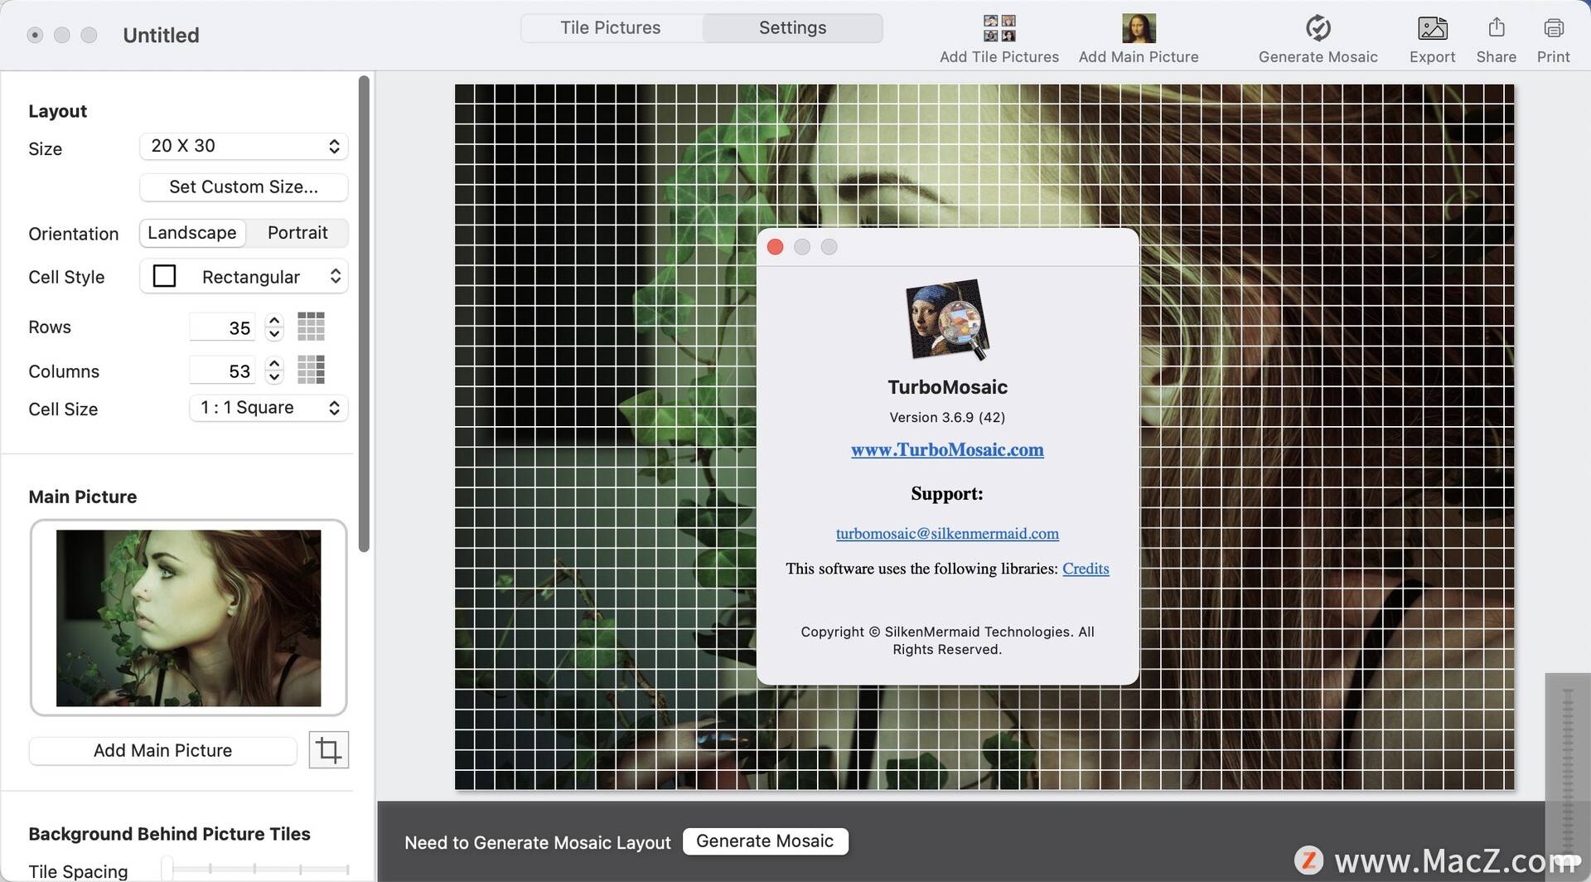
Task: Open the Cell Style Rectangular dropdown
Action: point(244,276)
